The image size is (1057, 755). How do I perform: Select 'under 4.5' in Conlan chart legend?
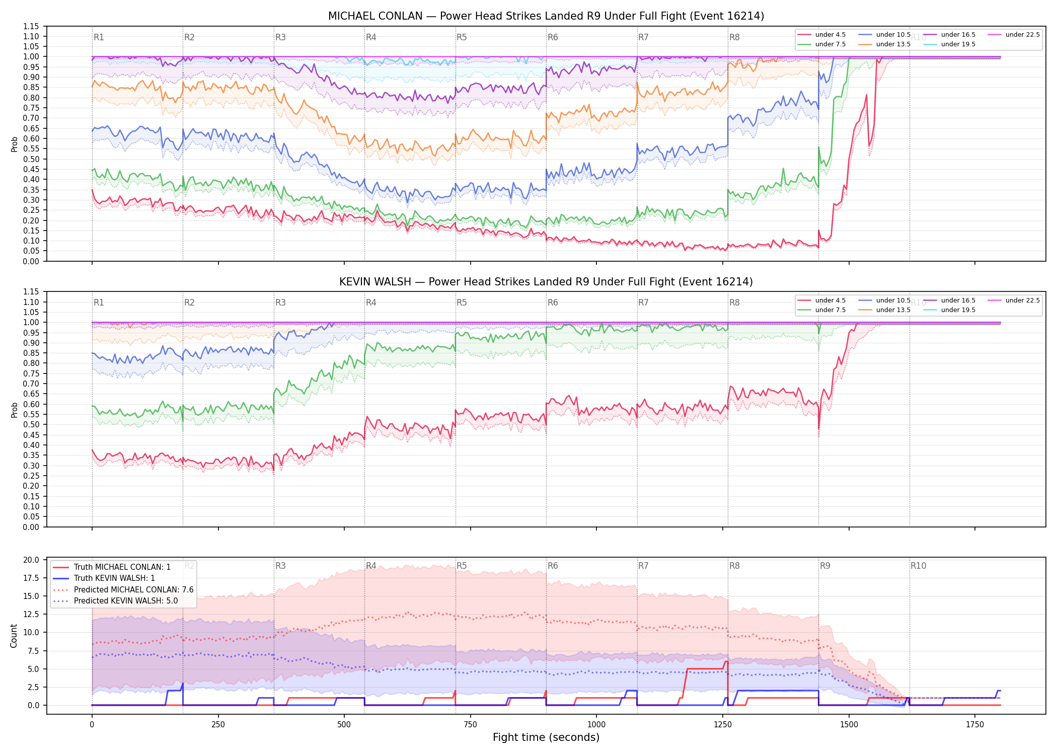point(822,35)
